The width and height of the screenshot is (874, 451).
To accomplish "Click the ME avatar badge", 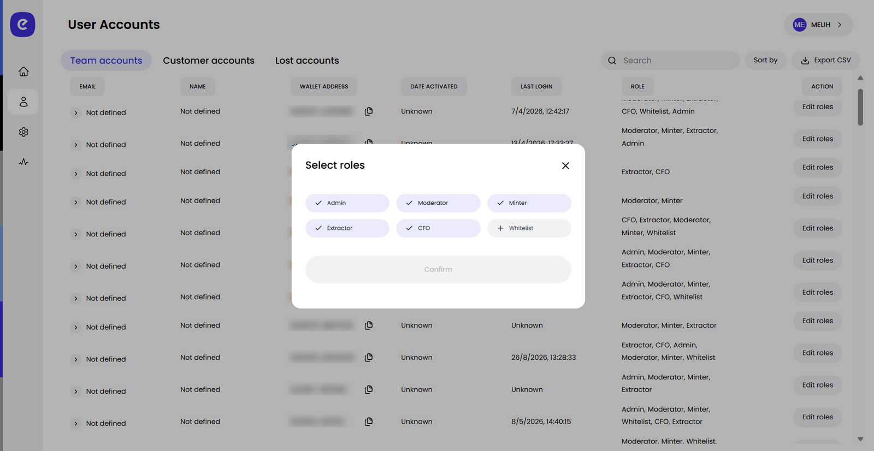I will (x=799, y=25).
